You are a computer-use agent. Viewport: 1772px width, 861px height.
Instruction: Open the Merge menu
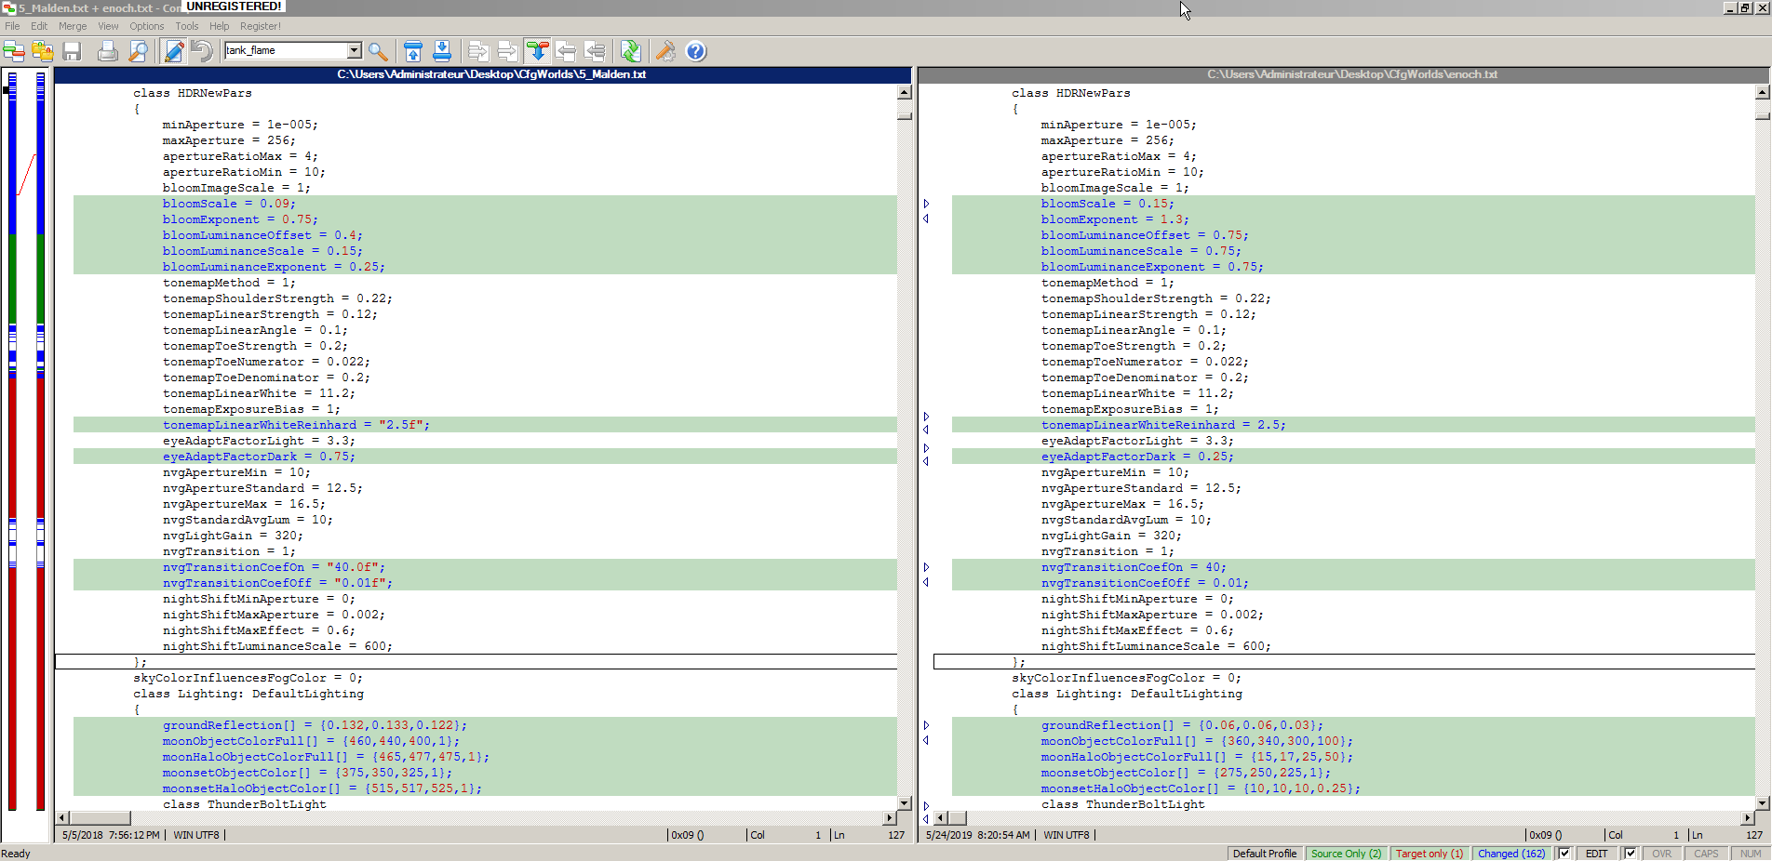tap(73, 26)
